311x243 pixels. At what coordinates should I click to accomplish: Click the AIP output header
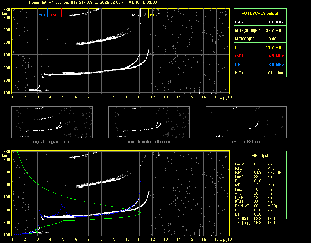click(260, 155)
